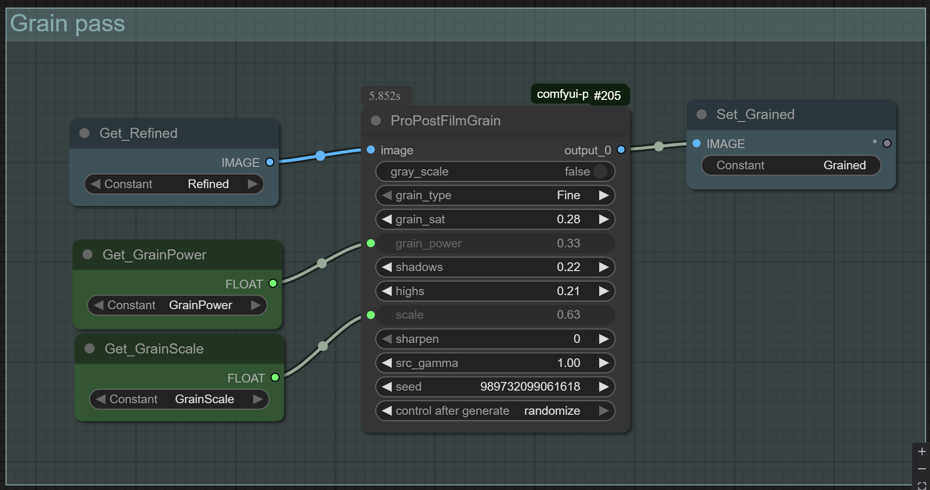Click the output_0 port on ProPostFilmGrain
Image resolution: width=930 pixels, height=490 pixels.
[x=621, y=150]
